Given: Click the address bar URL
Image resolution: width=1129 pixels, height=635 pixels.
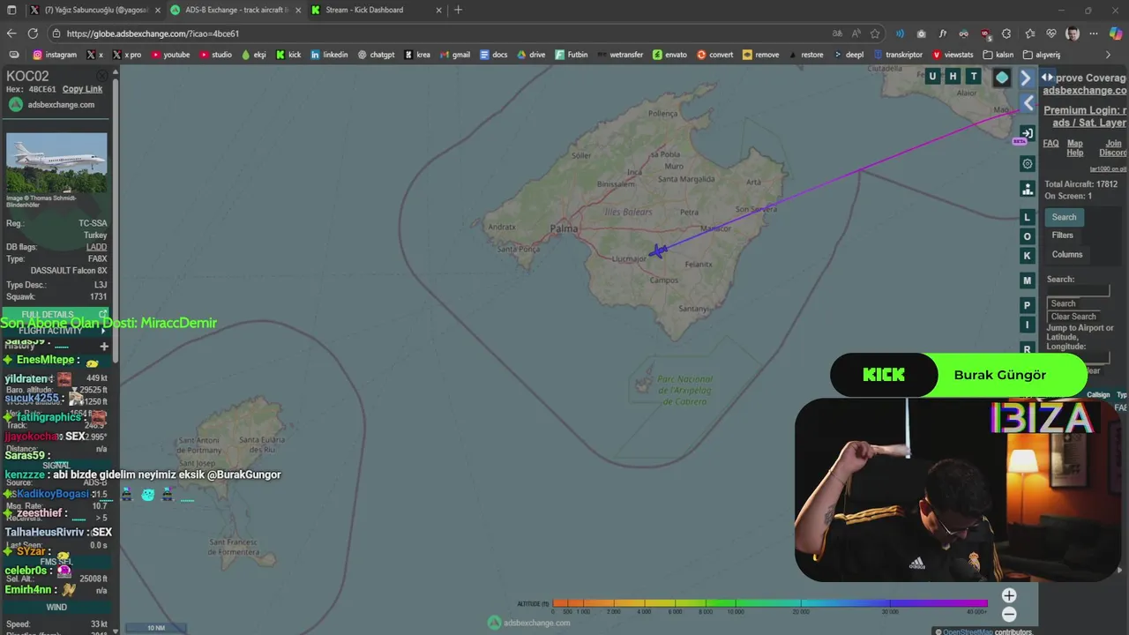Looking at the screenshot, I should (x=152, y=34).
